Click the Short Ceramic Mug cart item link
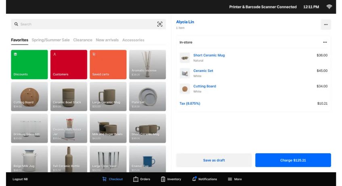The height and width of the screenshot is (186, 342). (x=209, y=55)
